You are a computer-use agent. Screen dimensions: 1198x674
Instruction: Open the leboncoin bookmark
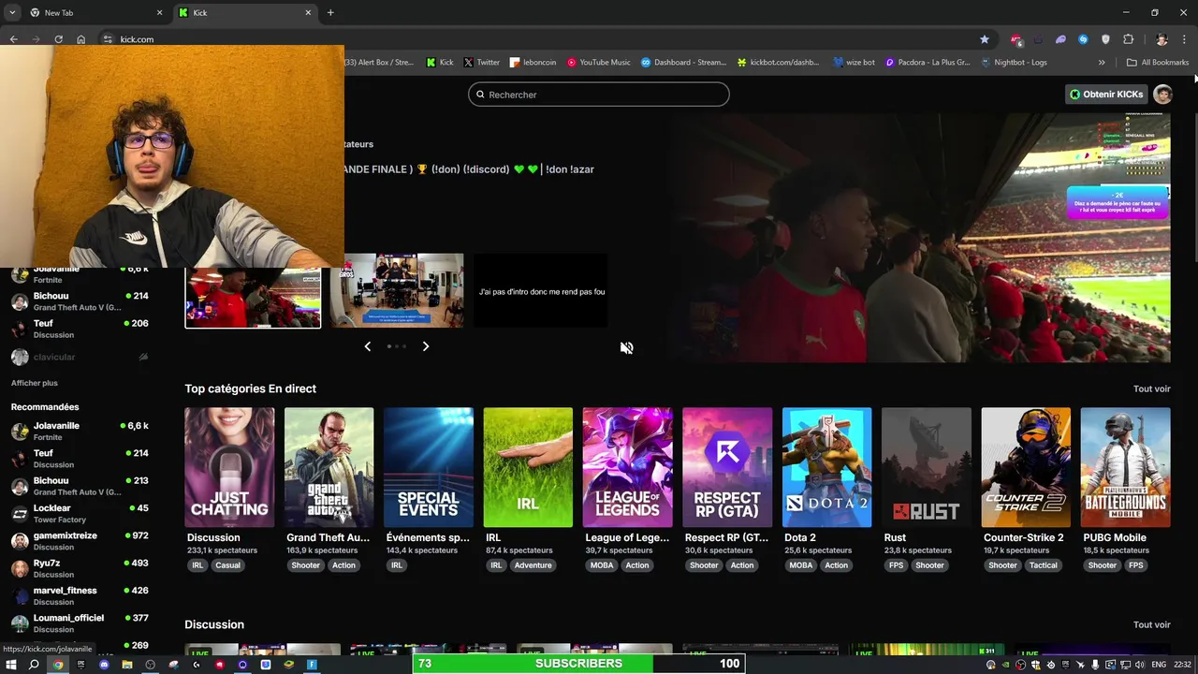[533, 63]
